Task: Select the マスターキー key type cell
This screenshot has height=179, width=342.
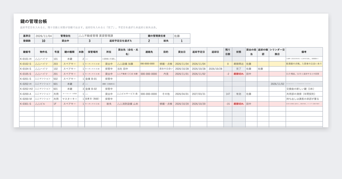Action: point(70,99)
